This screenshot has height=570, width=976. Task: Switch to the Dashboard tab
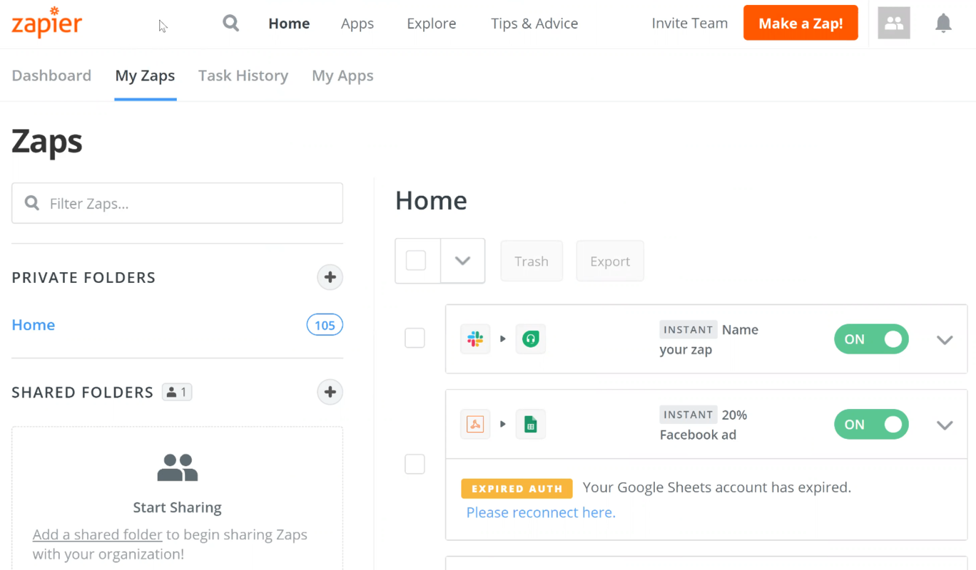point(51,76)
